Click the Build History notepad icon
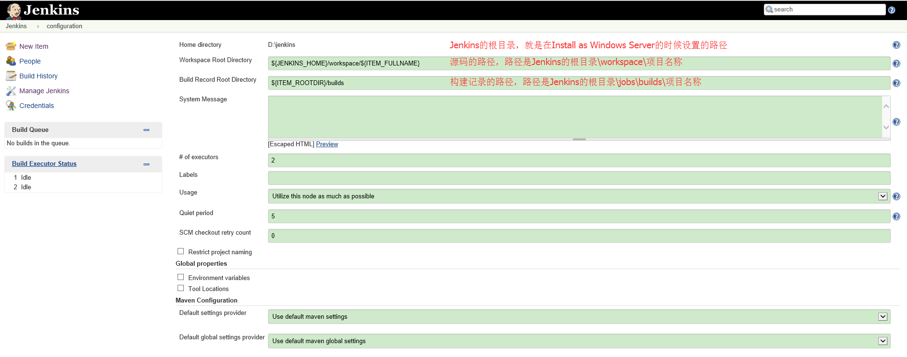 point(11,76)
